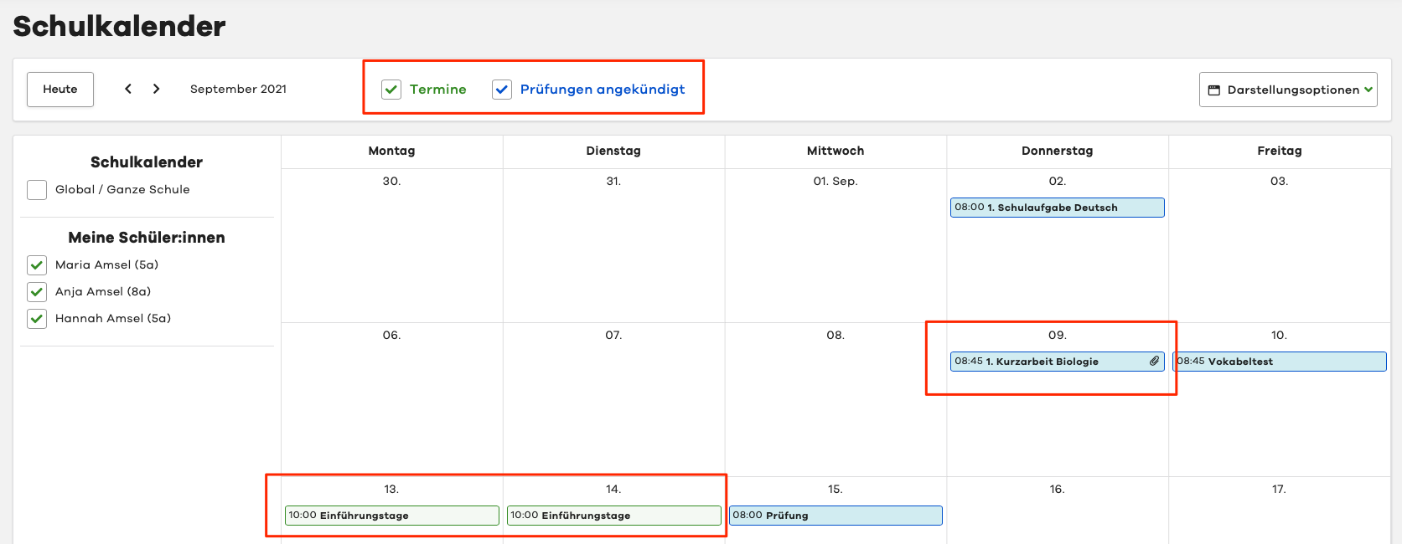Select the Donnerstag column header
1402x544 pixels.
(1057, 151)
